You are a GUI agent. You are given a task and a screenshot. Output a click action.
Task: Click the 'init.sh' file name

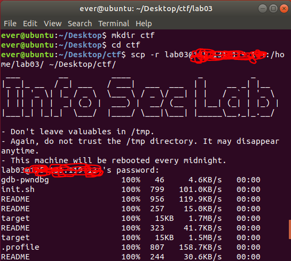tap(18, 190)
